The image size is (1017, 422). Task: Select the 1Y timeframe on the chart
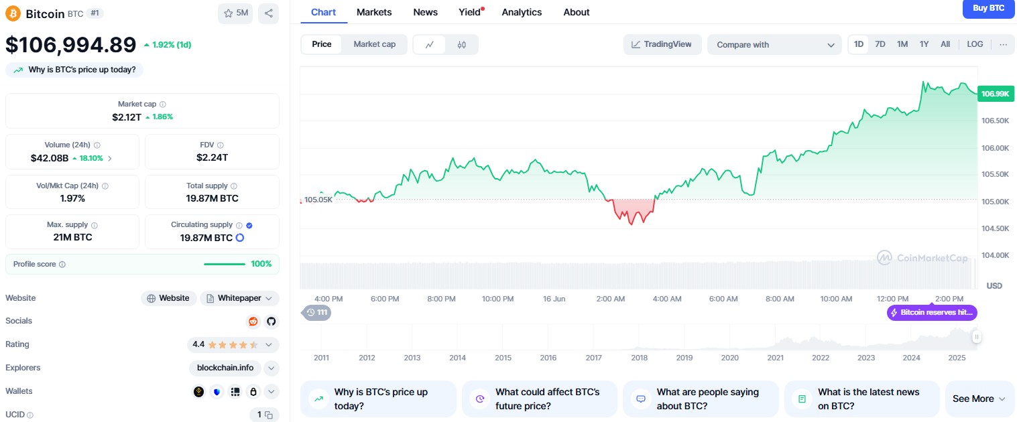[924, 44]
